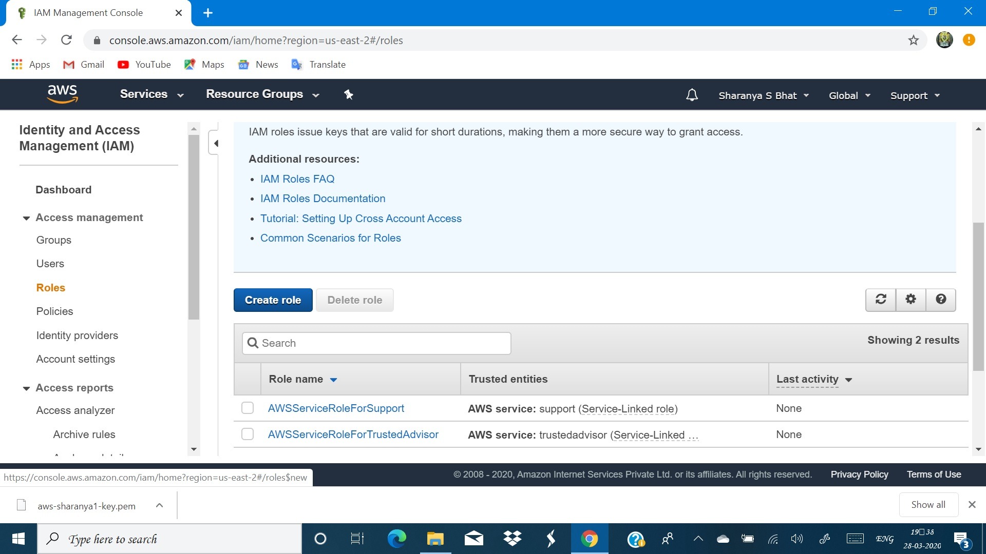The image size is (986, 554).
Task: Click the roles Search input field
Action: 376,343
